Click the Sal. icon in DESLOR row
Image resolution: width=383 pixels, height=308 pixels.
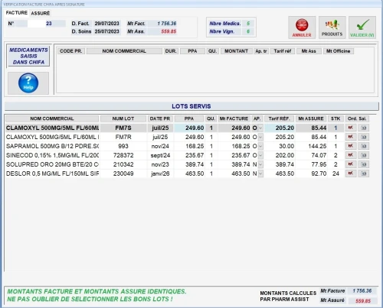pyautogui.click(x=364, y=173)
